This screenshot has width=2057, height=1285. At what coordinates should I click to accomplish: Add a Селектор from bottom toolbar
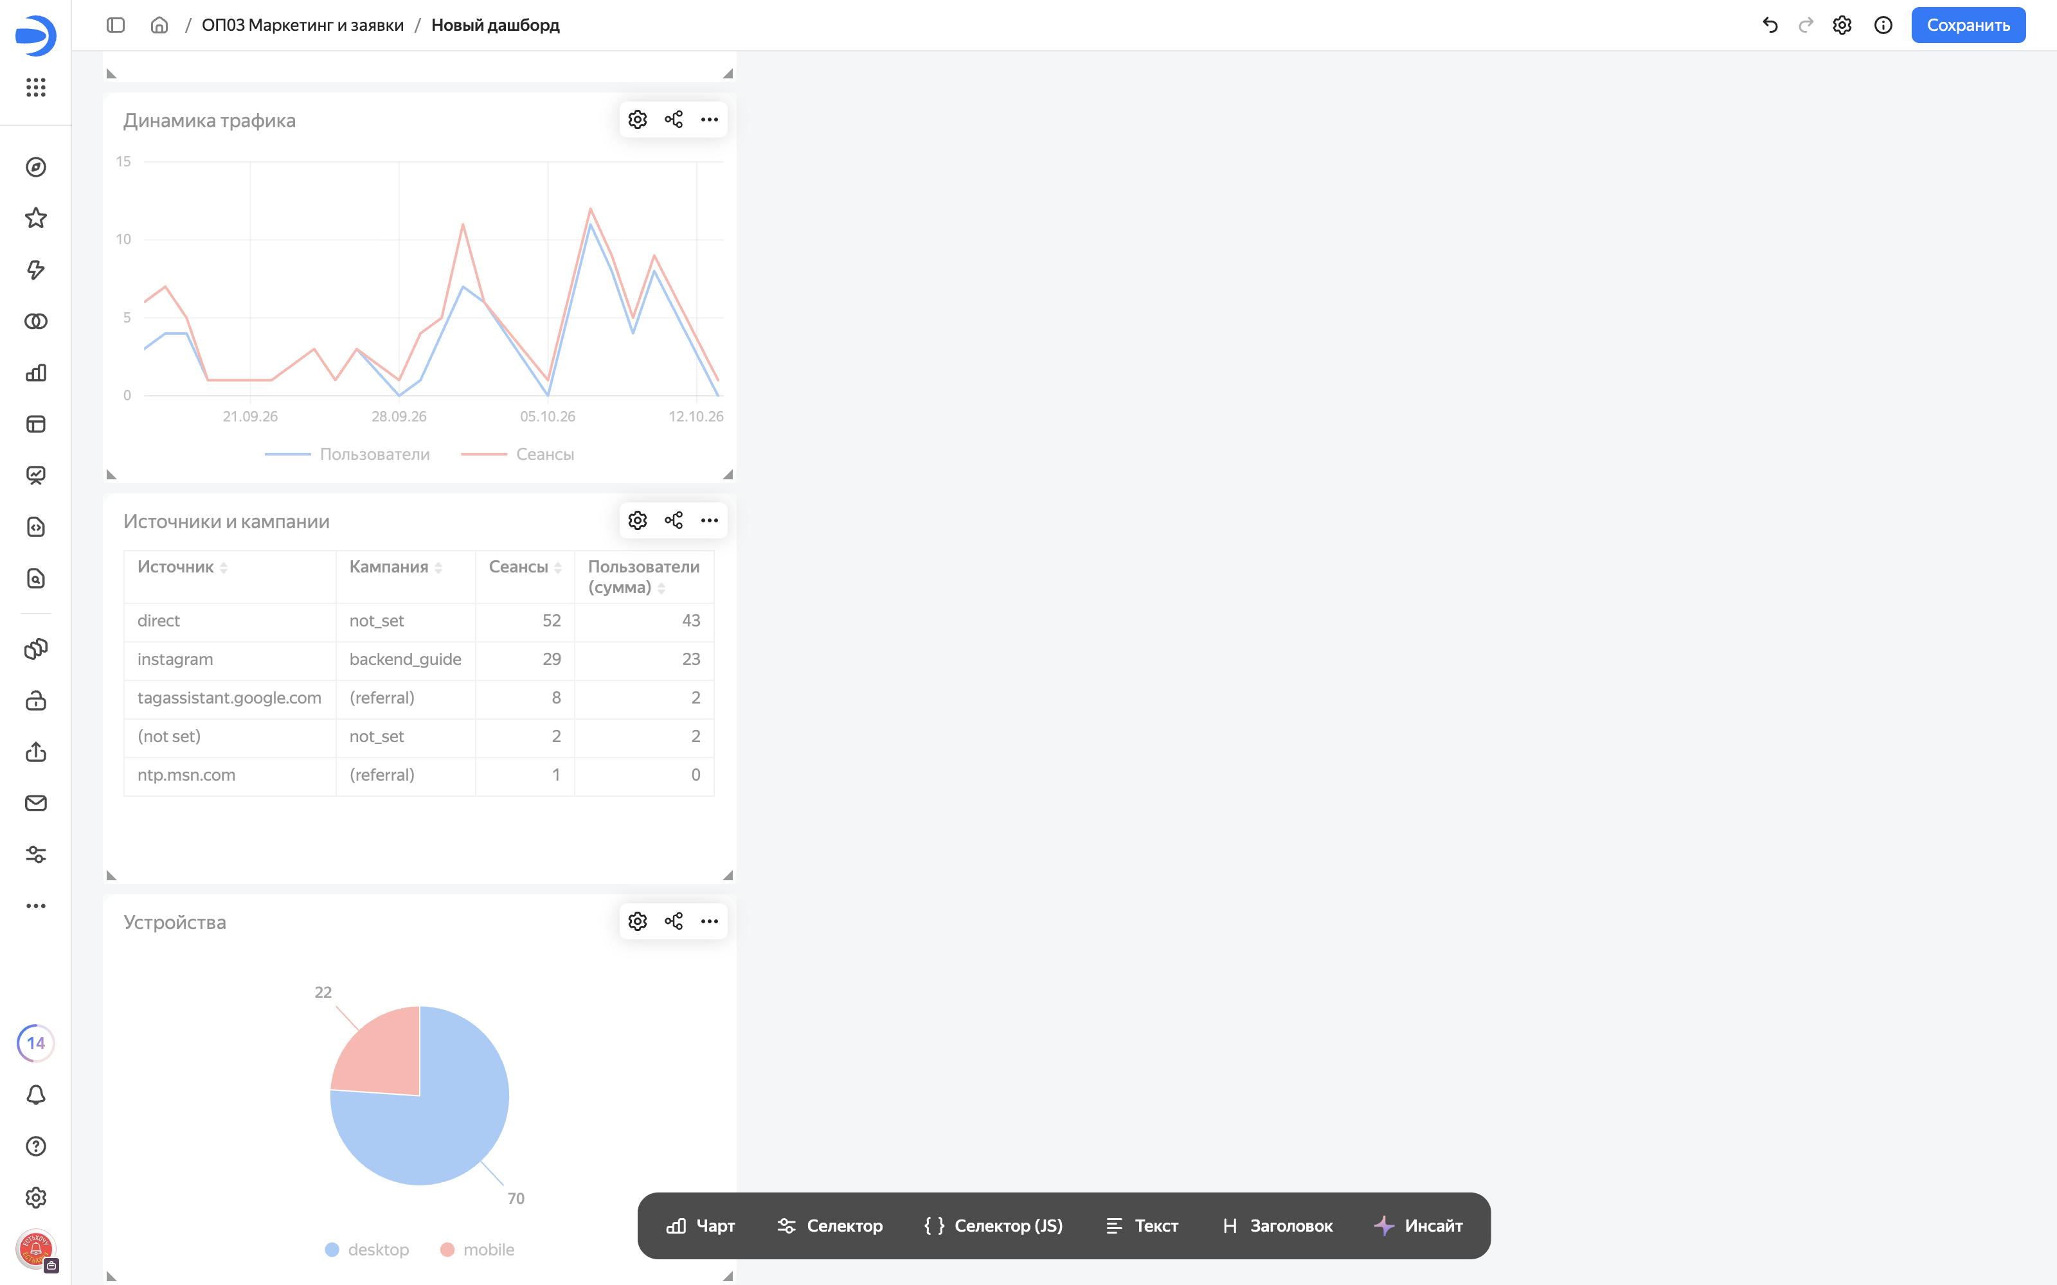[x=830, y=1227]
